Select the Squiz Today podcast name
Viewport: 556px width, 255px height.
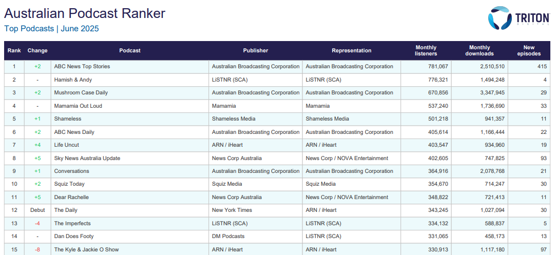click(x=69, y=184)
